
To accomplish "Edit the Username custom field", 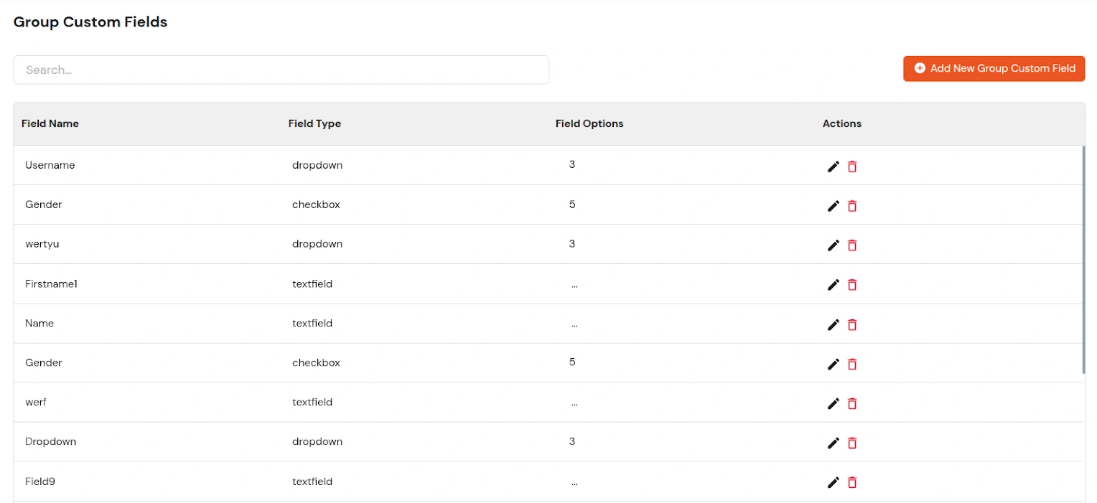I will 833,166.
